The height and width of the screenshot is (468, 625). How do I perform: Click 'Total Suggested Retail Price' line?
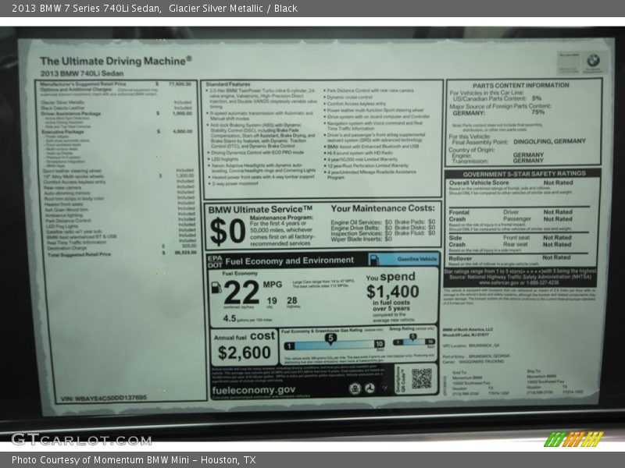[122, 253]
